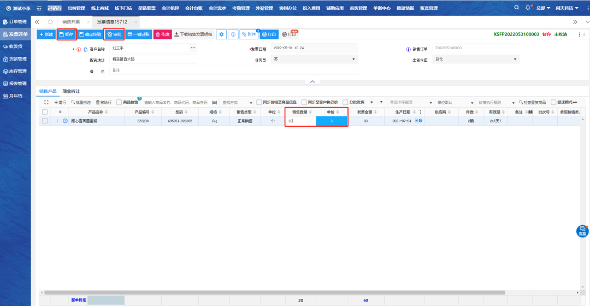Click the red 作废 void button

(162, 34)
